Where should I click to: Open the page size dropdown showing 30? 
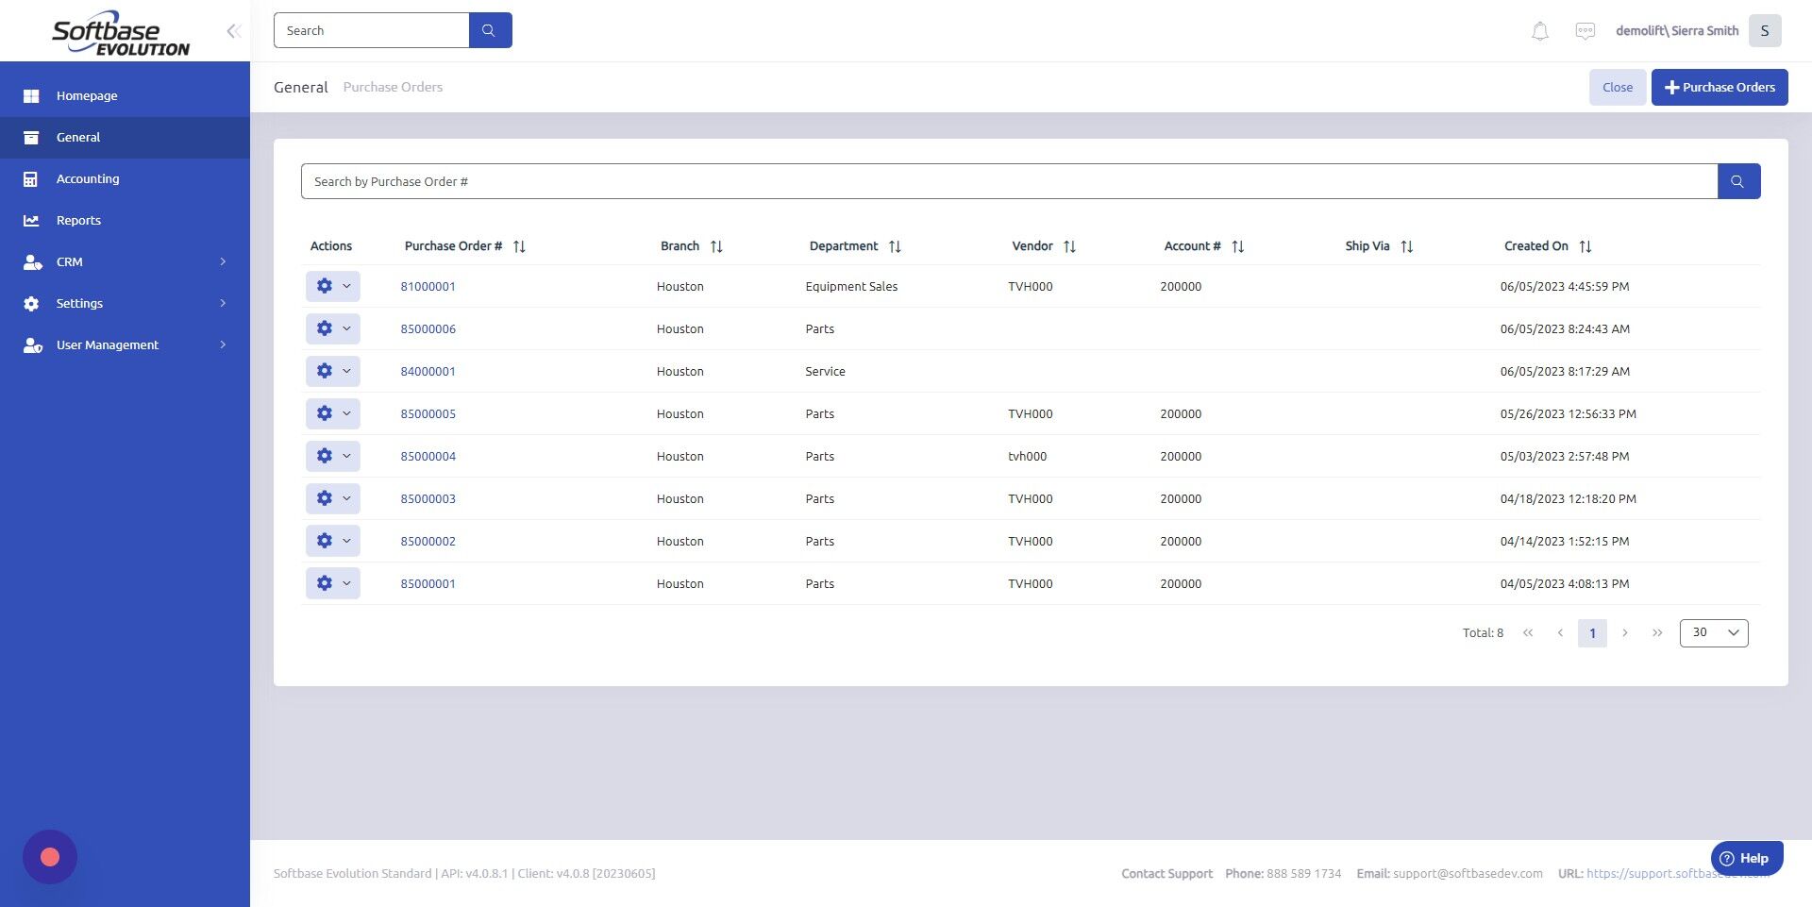click(1713, 632)
